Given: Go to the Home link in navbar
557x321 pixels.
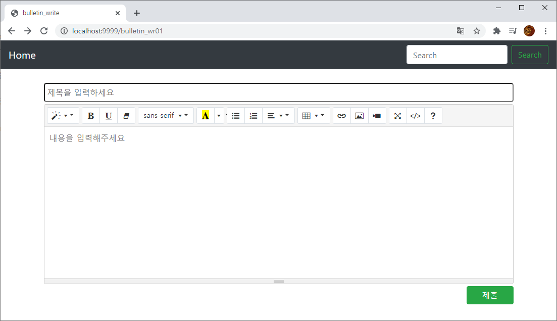Looking at the screenshot, I should (x=22, y=55).
